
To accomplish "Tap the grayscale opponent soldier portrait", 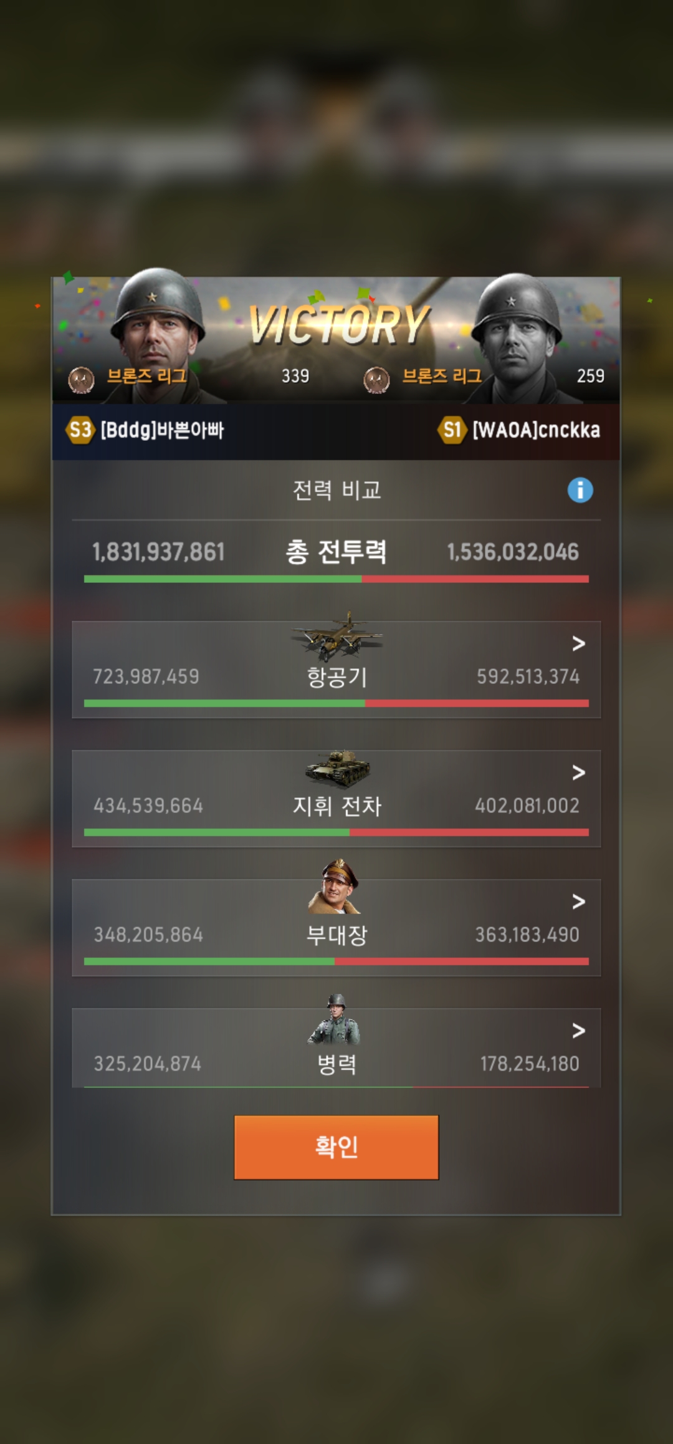I will (516, 337).
